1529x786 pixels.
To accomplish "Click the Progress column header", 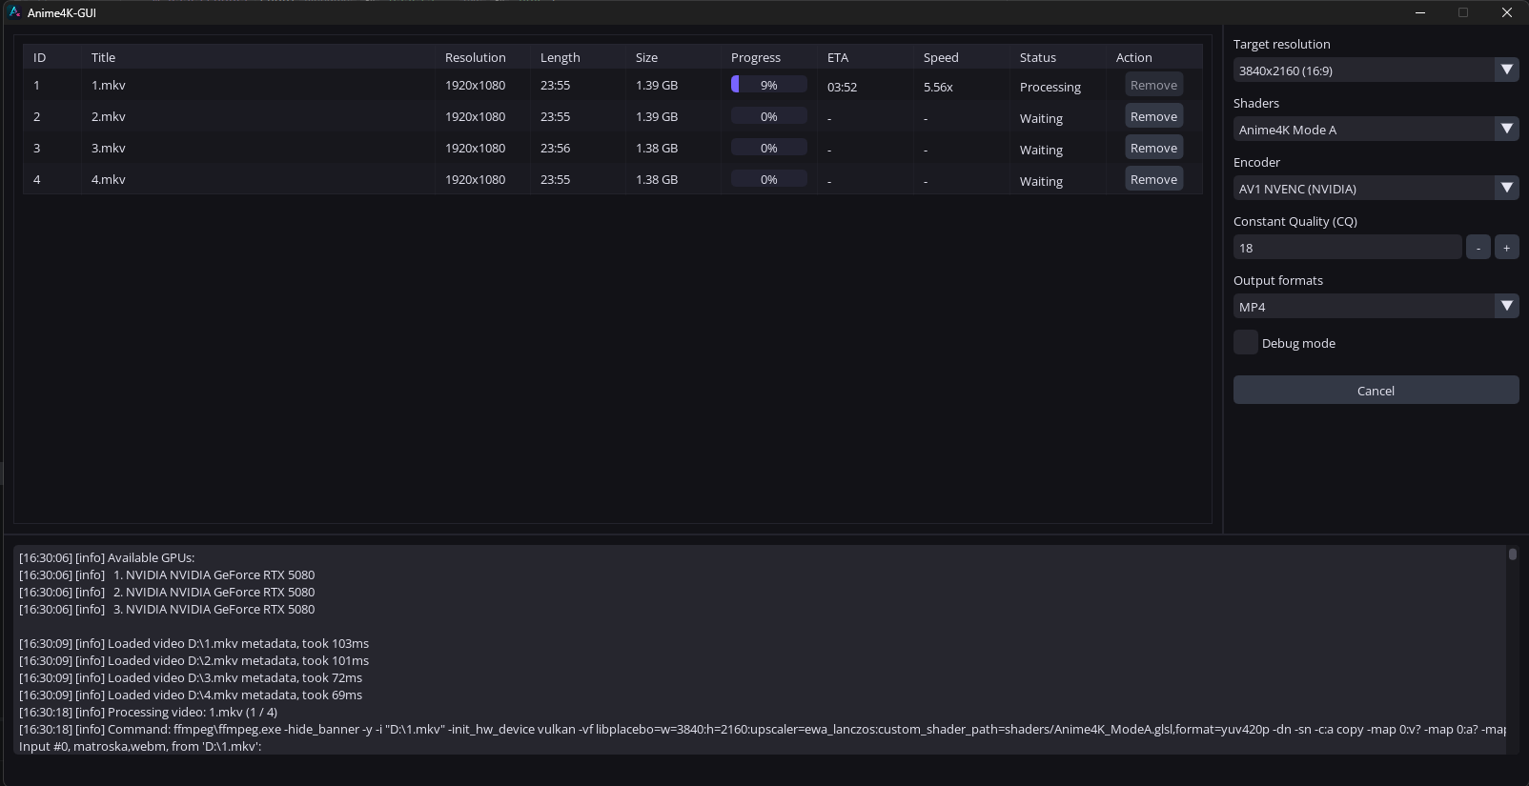I will (755, 57).
